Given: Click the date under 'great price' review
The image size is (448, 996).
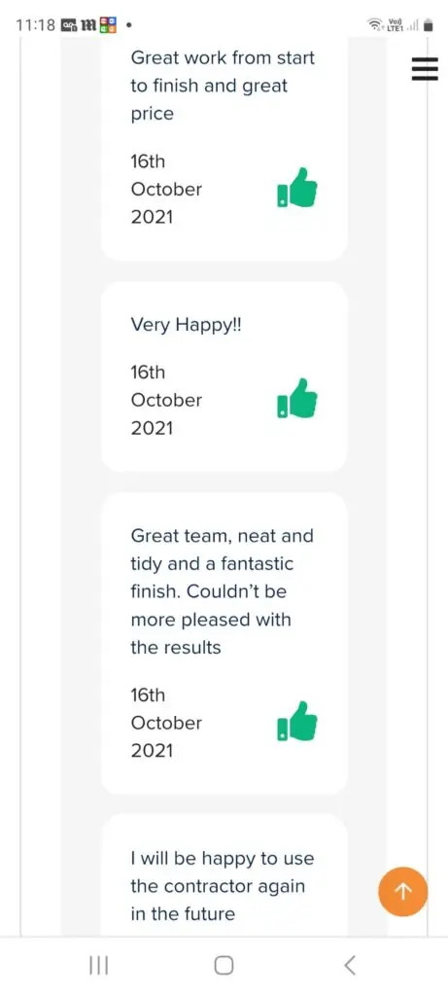Looking at the screenshot, I should click(x=166, y=189).
